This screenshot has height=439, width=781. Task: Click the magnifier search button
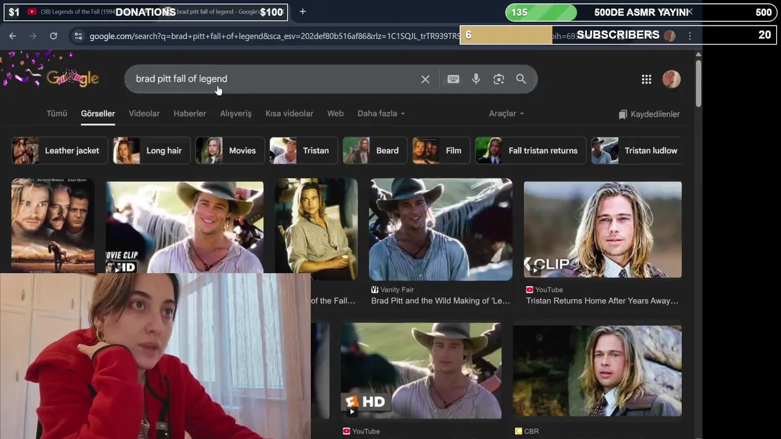coord(521,79)
